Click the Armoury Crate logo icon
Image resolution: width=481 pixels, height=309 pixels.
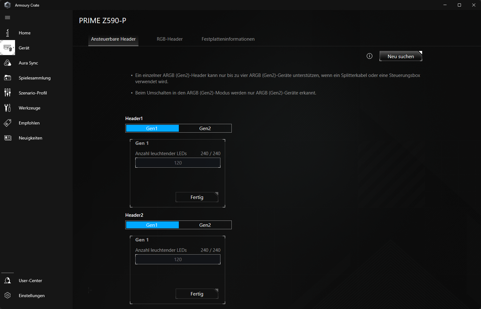click(8, 5)
